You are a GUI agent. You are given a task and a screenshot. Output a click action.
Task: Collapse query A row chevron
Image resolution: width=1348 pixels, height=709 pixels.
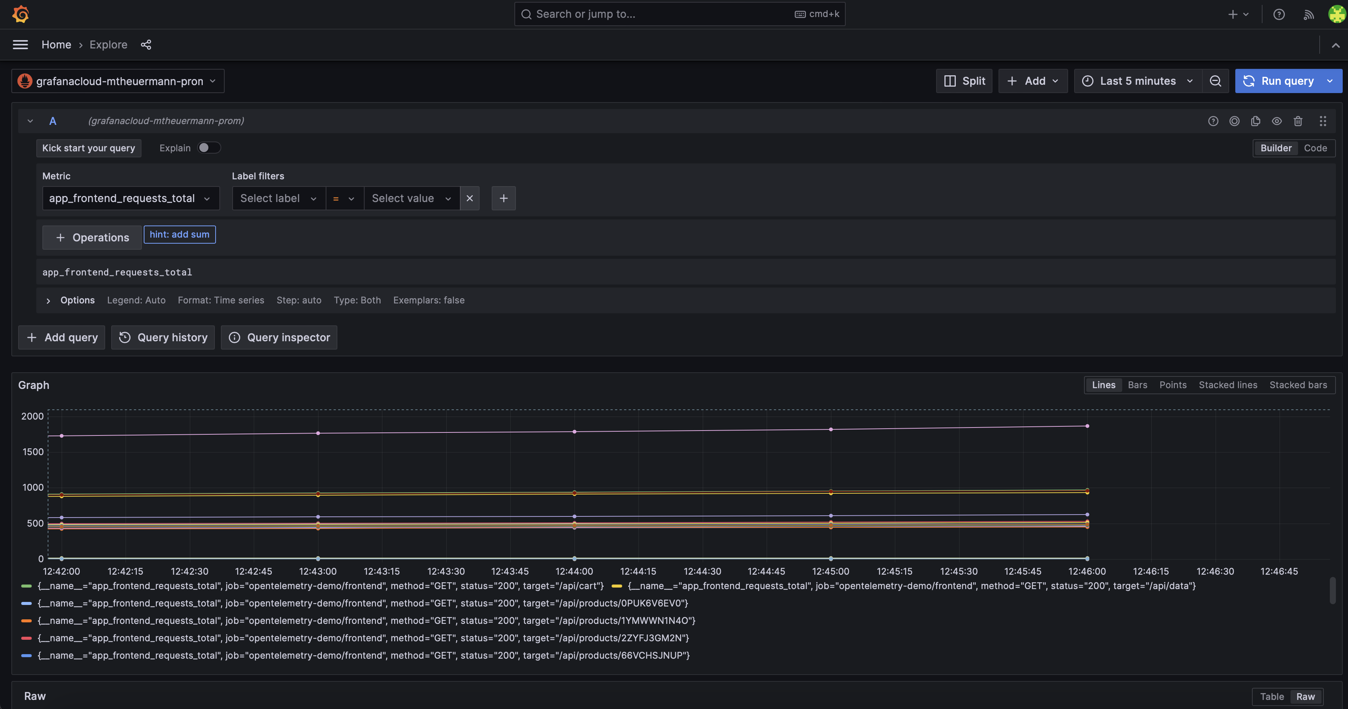(x=30, y=121)
